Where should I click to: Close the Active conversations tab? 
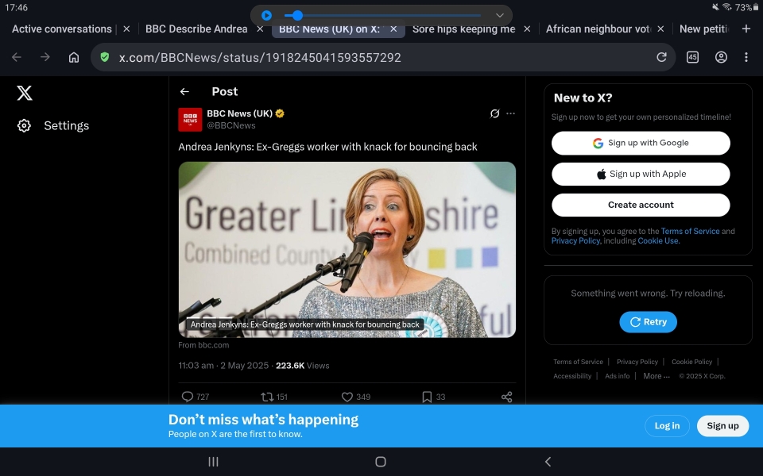pyautogui.click(x=126, y=29)
